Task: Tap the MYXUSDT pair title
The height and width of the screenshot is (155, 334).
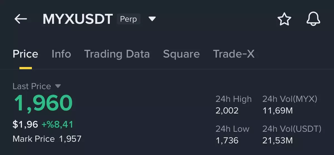Action: coord(78,19)
